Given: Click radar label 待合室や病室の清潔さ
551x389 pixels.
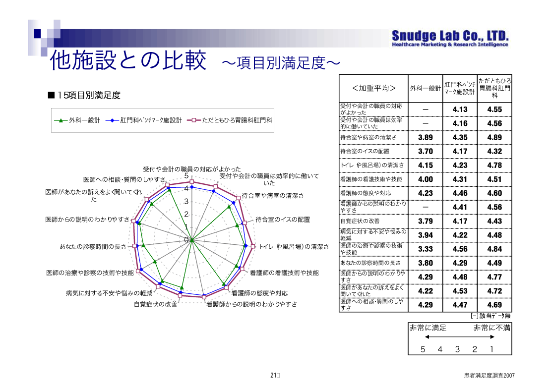Looking at the screenshot, I should coord(273,196).
